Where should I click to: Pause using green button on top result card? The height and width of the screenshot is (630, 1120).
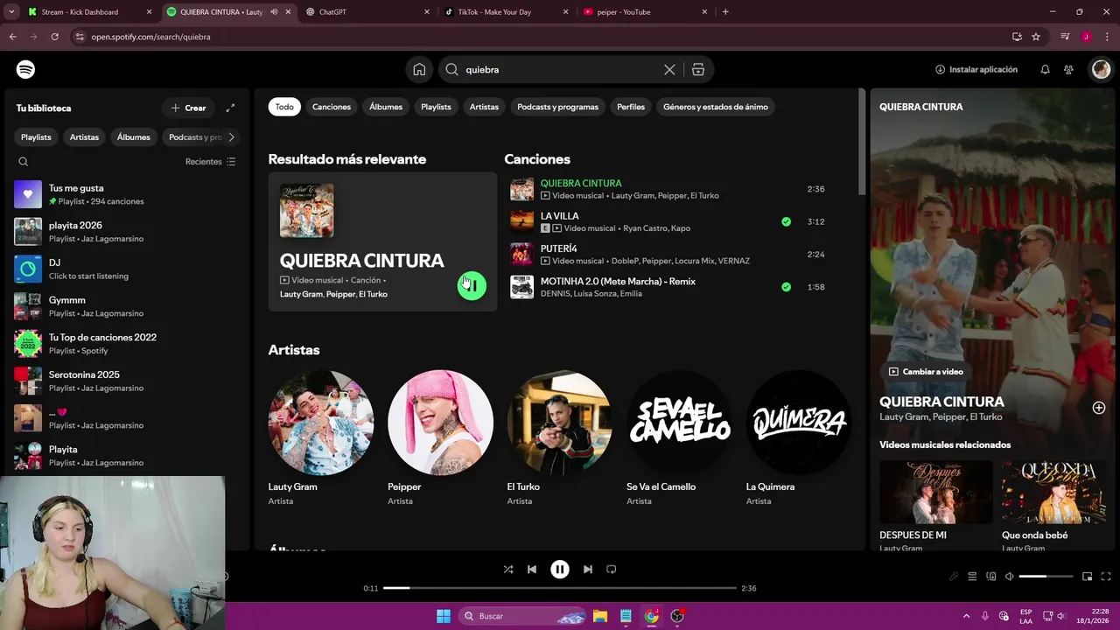pyautogui.click(x=472, y=286)
